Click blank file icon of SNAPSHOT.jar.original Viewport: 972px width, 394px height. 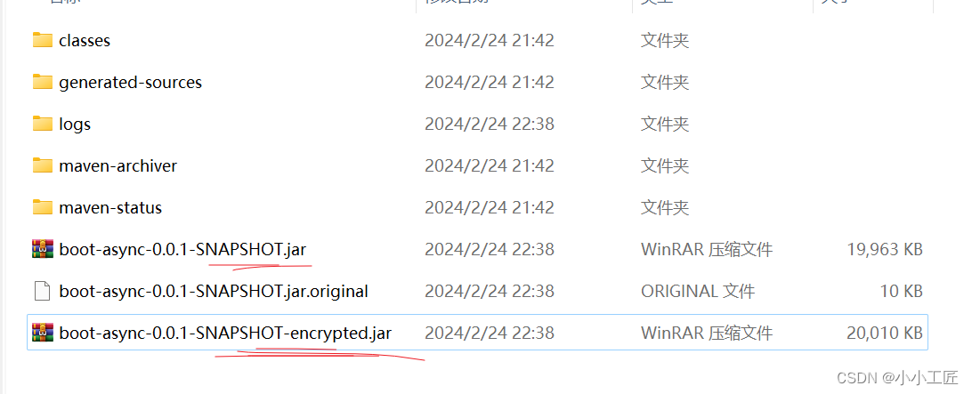[42, 291]
